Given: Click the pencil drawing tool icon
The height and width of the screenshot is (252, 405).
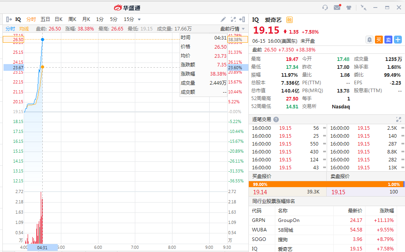Looking at the screenshot, I should [x=223, y=19].
